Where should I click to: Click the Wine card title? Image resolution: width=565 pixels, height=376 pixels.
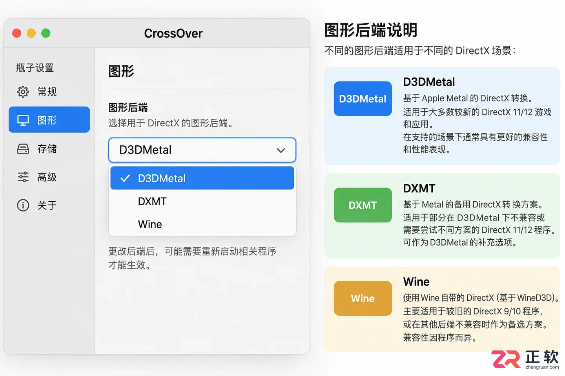pos(416,282)
